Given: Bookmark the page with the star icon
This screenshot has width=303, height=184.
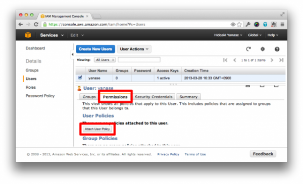Looking at the screenshot, I should [x=239, y=24].
